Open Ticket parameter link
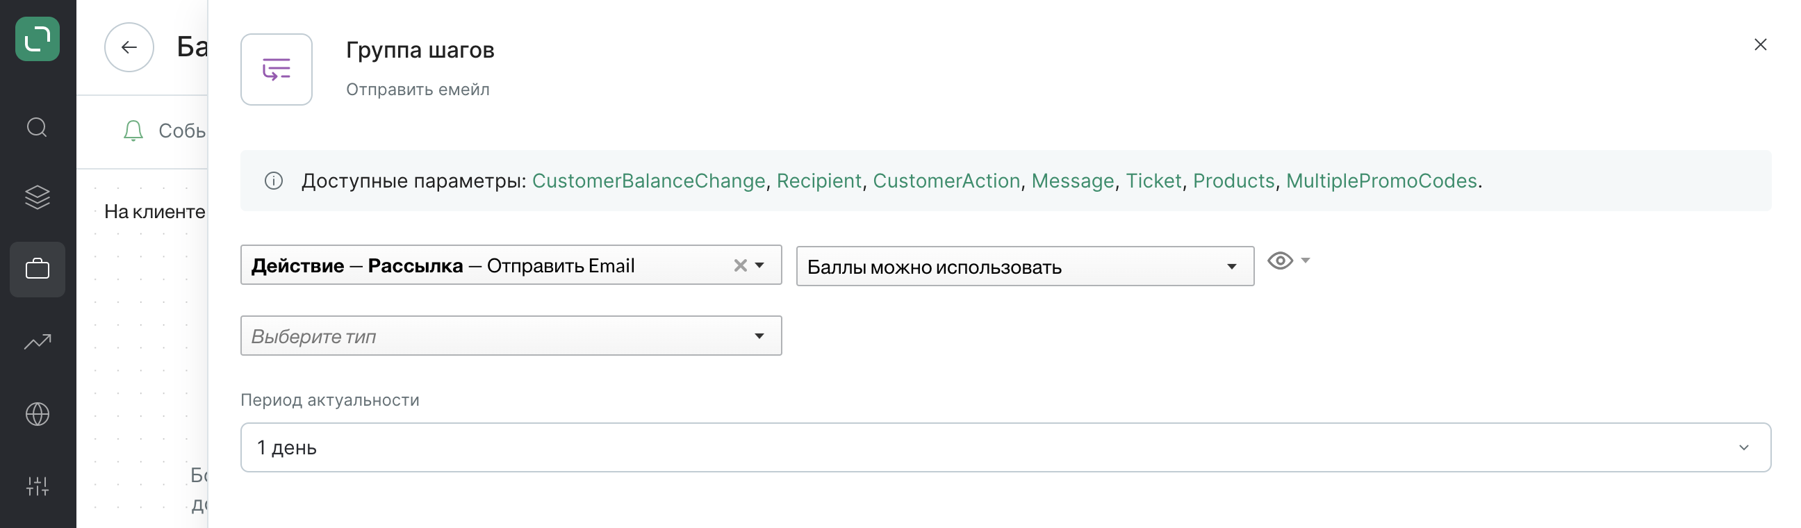This screenshot has height=528, width=1801. (x=1153, y=181)
